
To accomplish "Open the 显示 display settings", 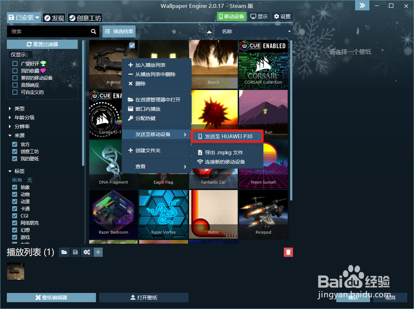I will 259,16.
